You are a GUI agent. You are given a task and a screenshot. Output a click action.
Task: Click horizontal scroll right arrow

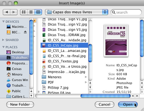tap(137, 96)
